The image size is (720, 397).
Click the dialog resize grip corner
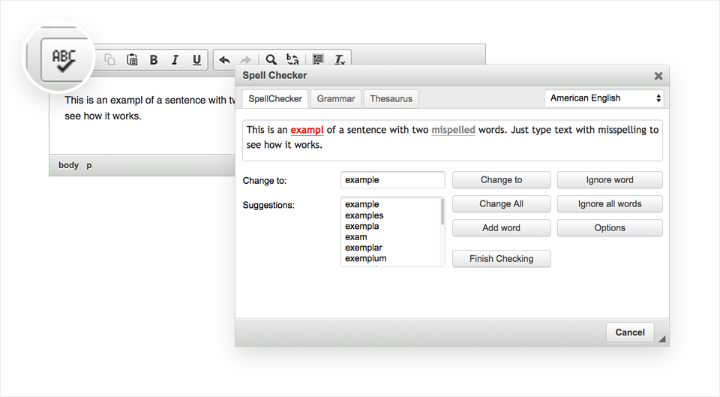(661, 339)
